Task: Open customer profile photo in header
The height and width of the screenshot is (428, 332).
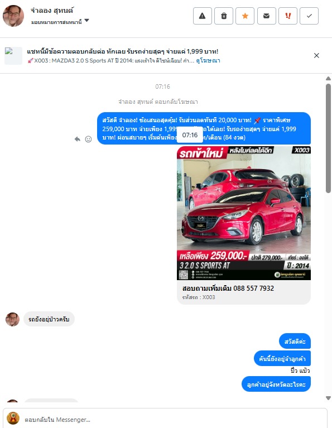Action: click(x=13, y=16)
